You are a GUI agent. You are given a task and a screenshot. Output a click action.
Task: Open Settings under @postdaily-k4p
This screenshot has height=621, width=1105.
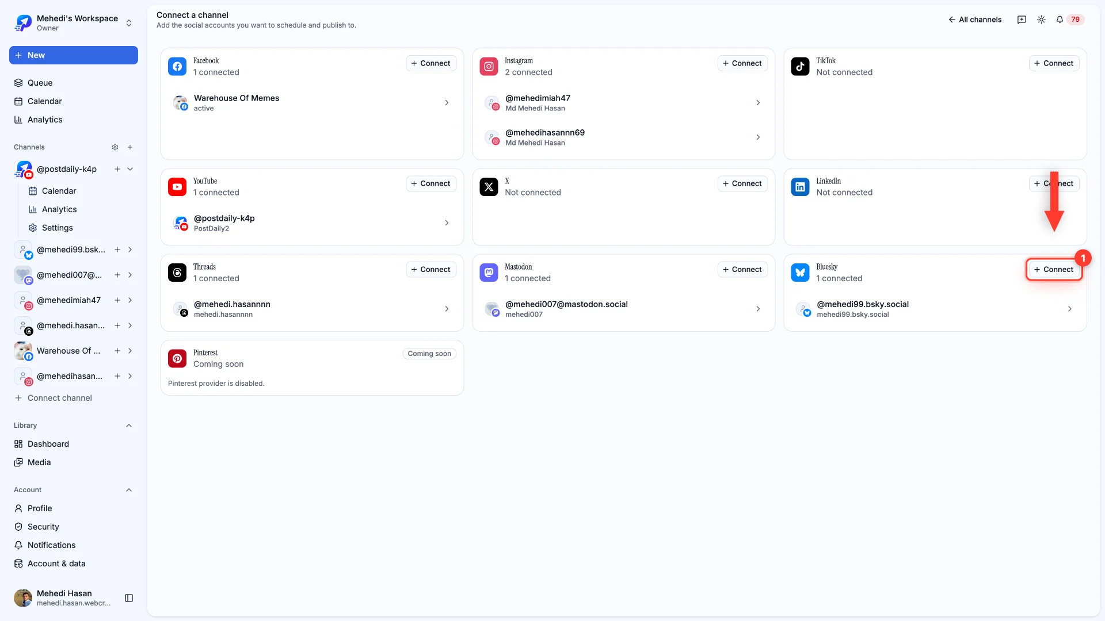click(x=81, y=228)
